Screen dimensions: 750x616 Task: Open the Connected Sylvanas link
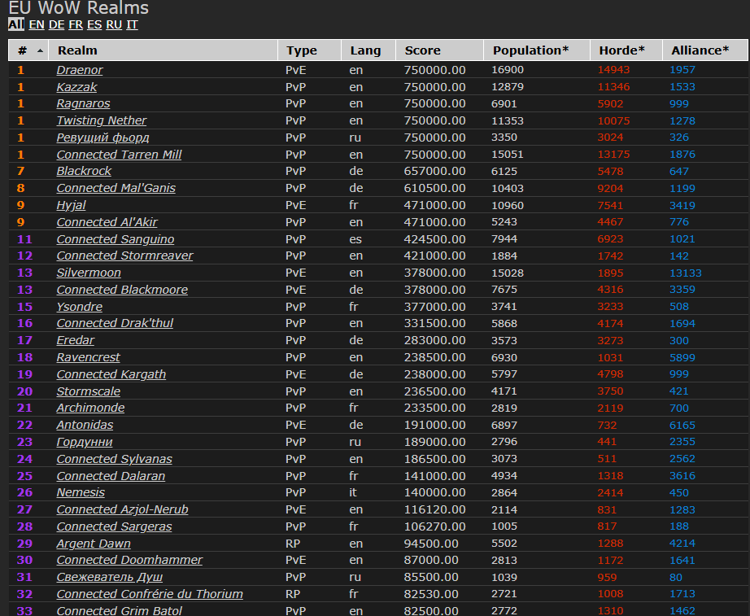pyautogui.click(x=115, y=459)
